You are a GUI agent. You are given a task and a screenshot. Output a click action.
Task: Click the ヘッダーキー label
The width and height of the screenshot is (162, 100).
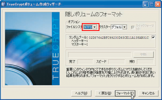click(x=79, y=41)
